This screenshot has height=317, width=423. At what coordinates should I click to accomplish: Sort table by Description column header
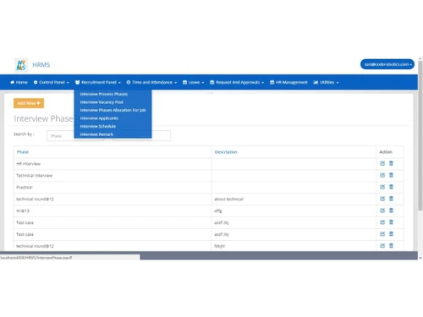point(226,152)
